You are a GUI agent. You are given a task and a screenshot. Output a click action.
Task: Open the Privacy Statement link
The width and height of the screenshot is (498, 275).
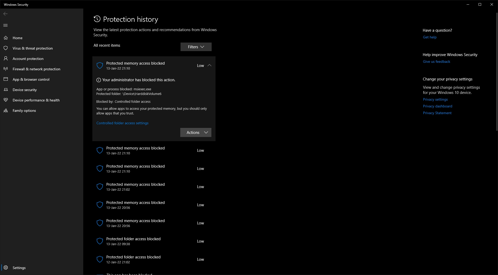(437, 113)
